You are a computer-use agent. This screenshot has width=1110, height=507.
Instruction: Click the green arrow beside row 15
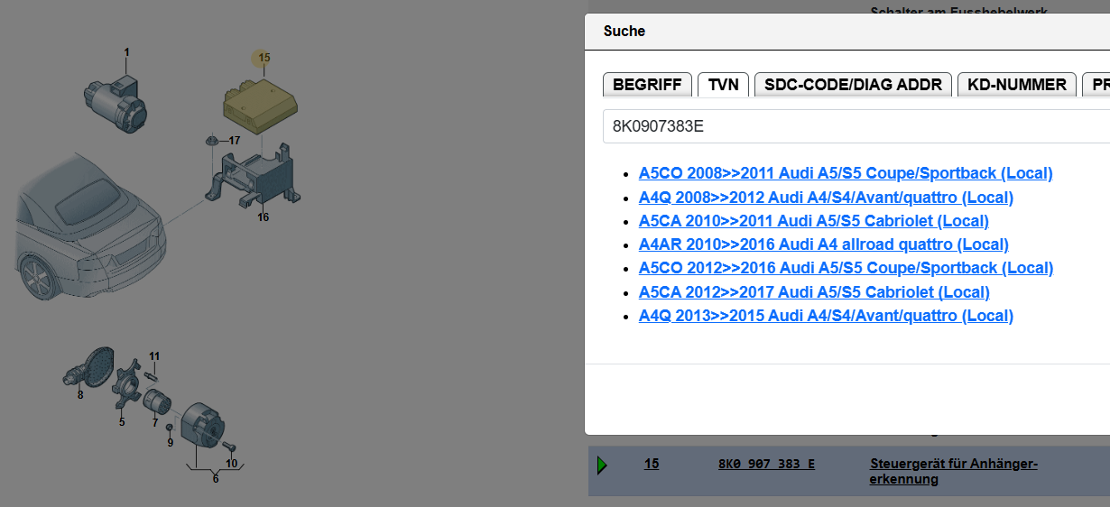tap(602, 465)
